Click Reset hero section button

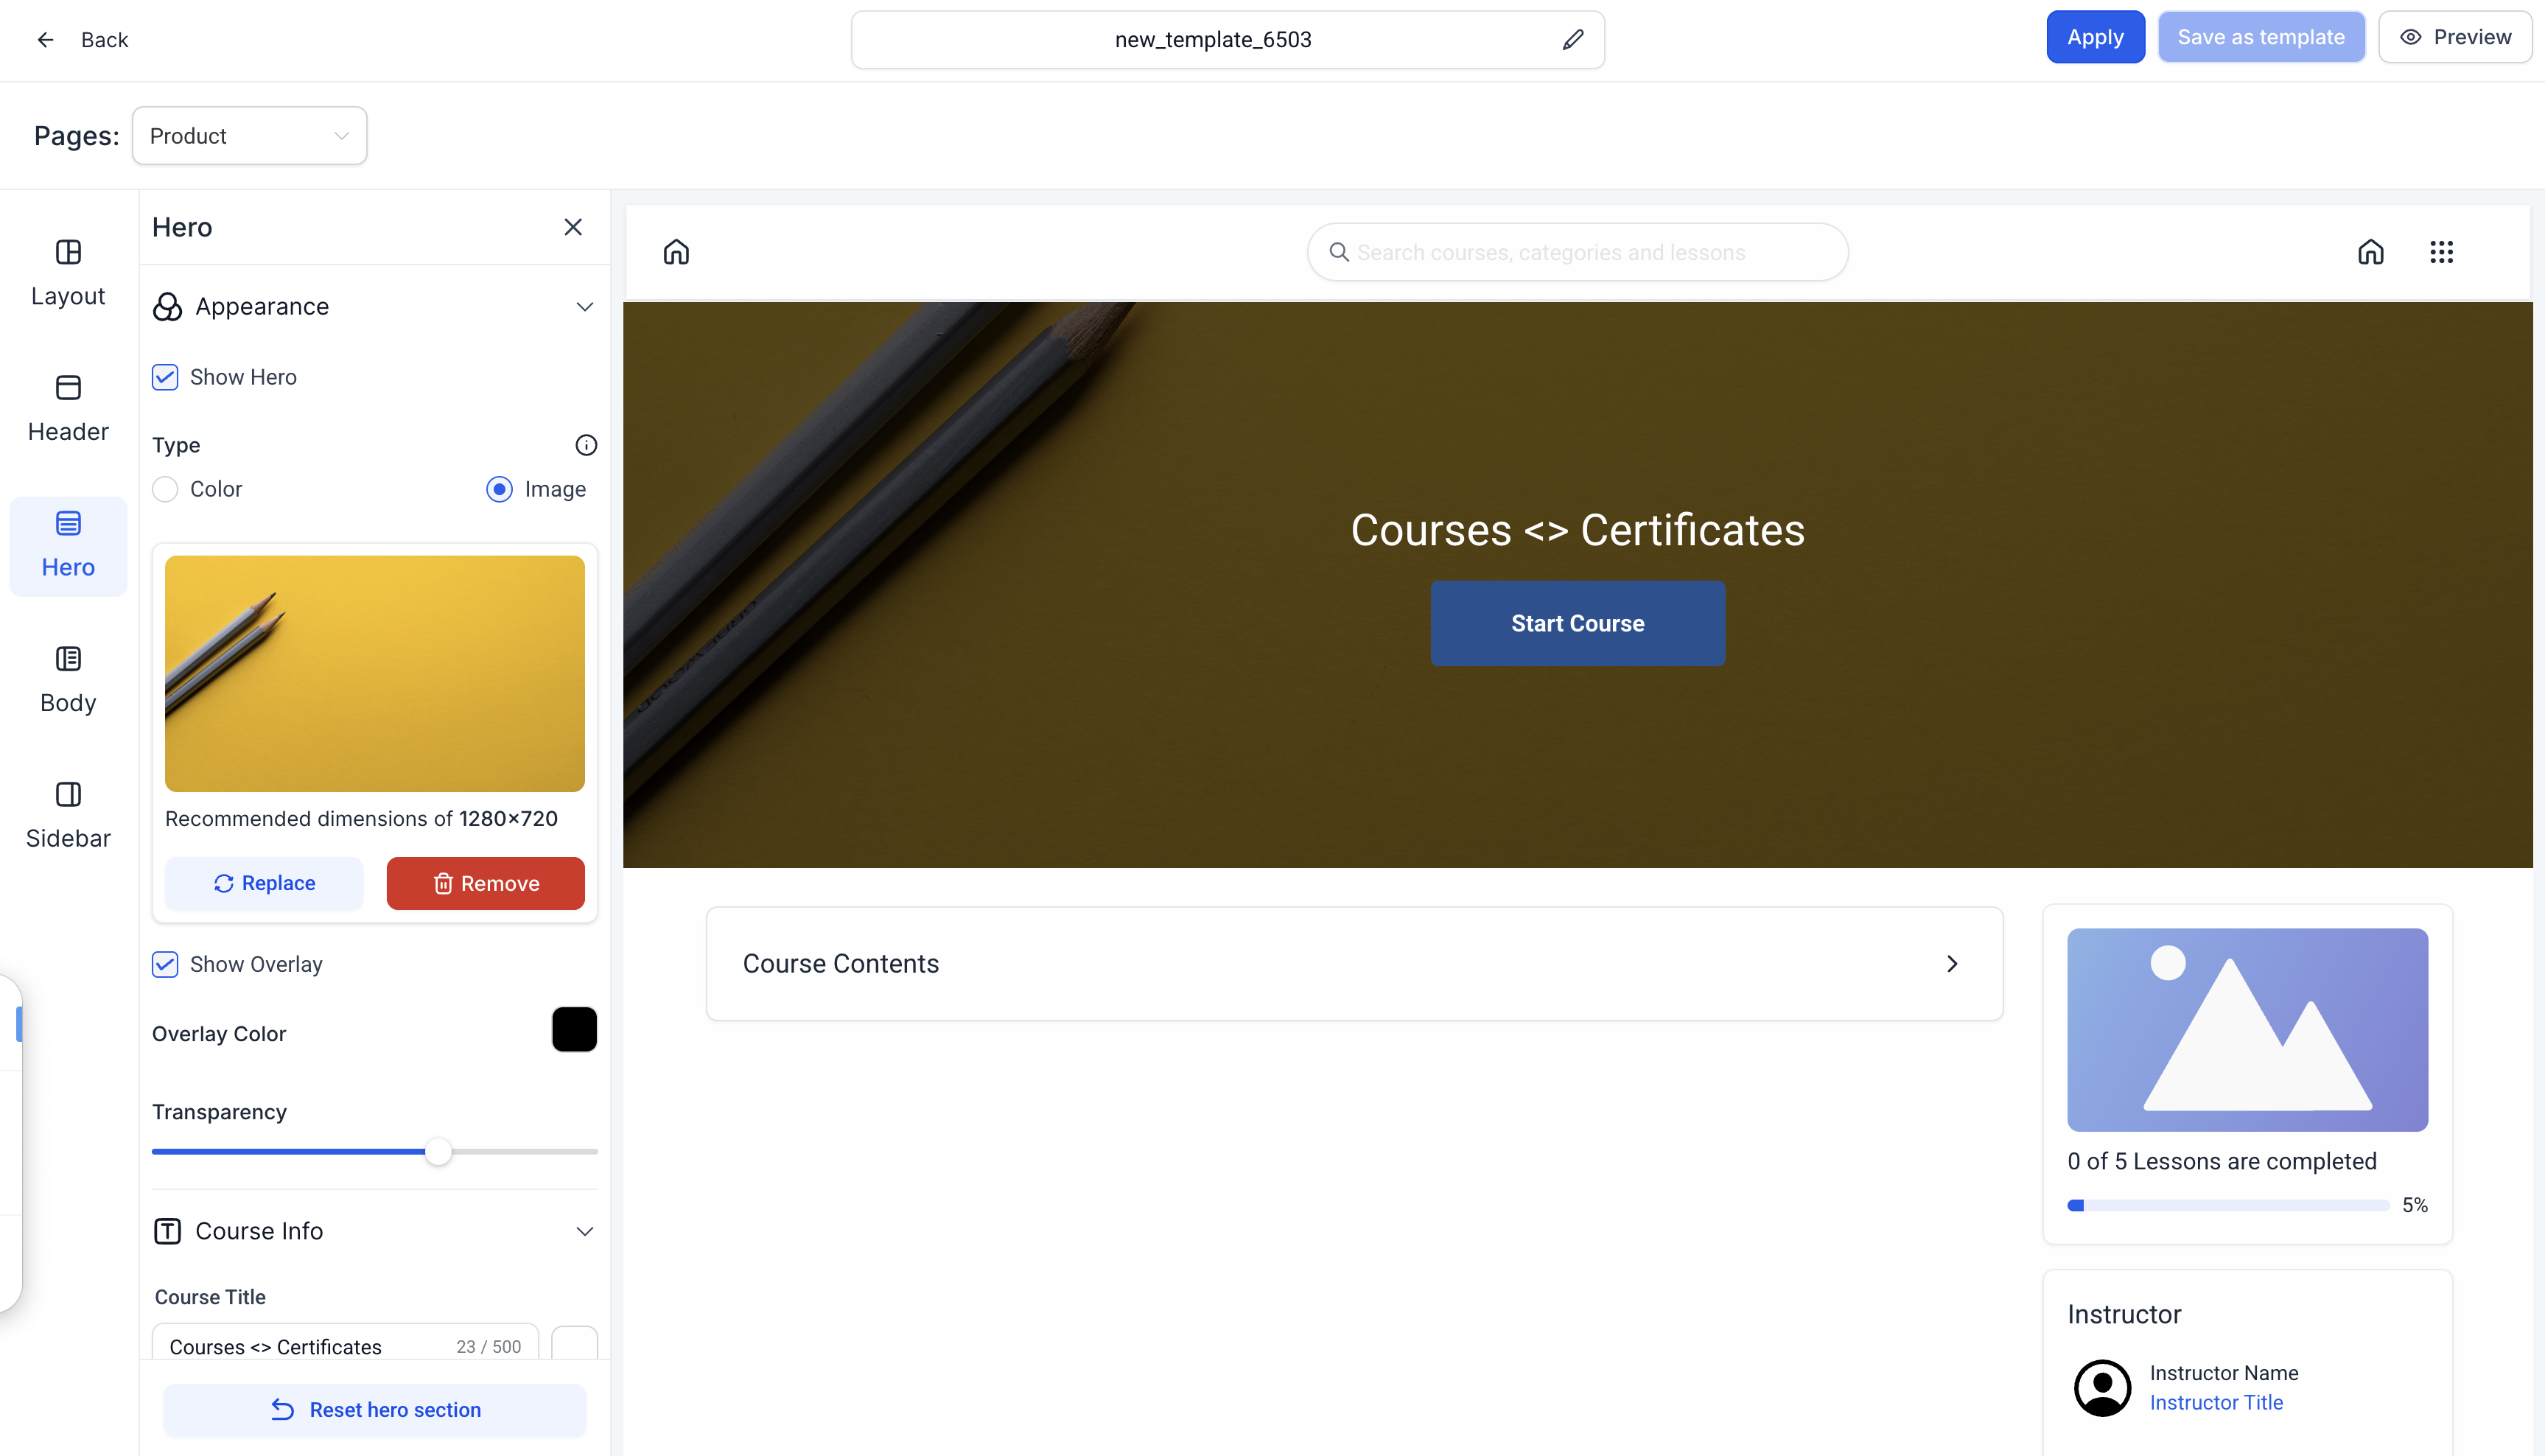point(375,1409)
